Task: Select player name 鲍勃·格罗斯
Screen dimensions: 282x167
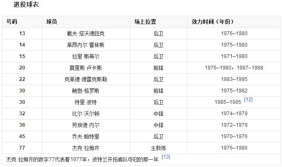Action: [85, 91]
